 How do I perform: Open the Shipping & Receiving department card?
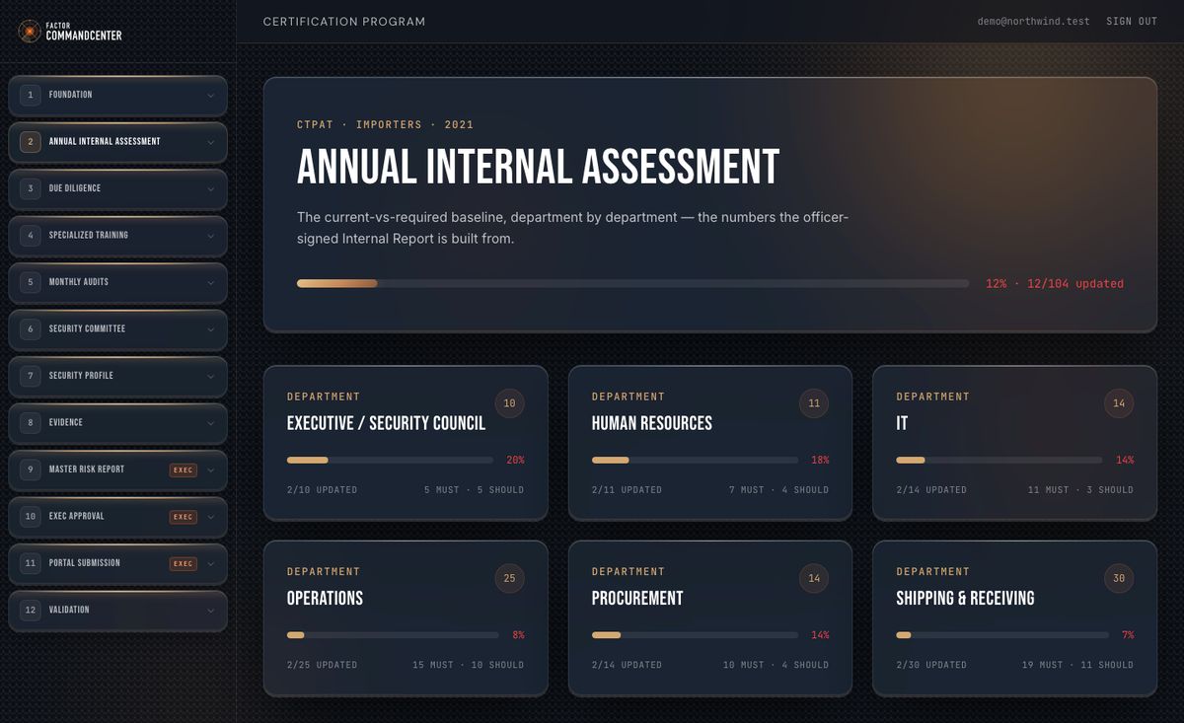click(1014, 618)
